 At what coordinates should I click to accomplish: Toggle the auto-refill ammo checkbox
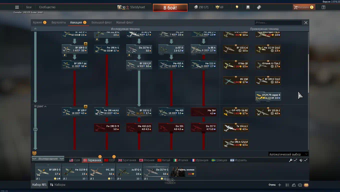click(x=305, y=160)
